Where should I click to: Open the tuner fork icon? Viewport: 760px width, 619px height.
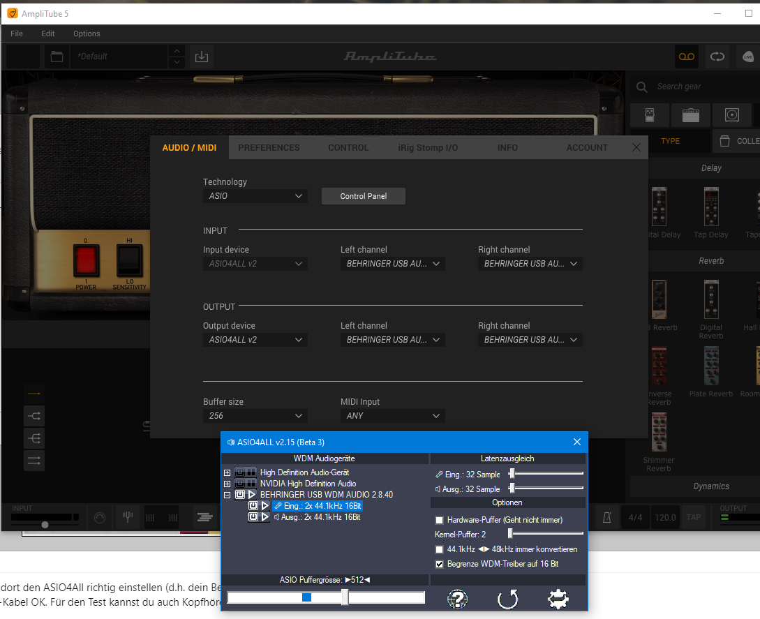[x=128, y=517]
